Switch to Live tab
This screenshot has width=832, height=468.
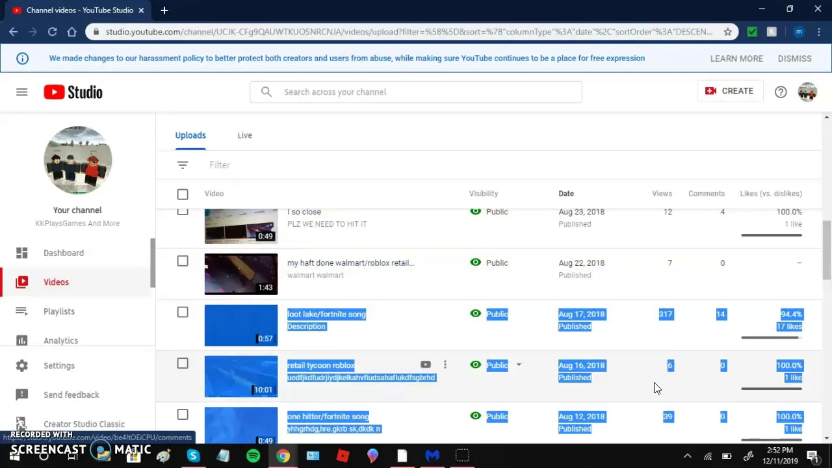(x=244, y=135)
